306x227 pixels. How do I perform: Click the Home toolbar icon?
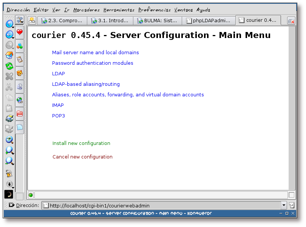(9, 56)
